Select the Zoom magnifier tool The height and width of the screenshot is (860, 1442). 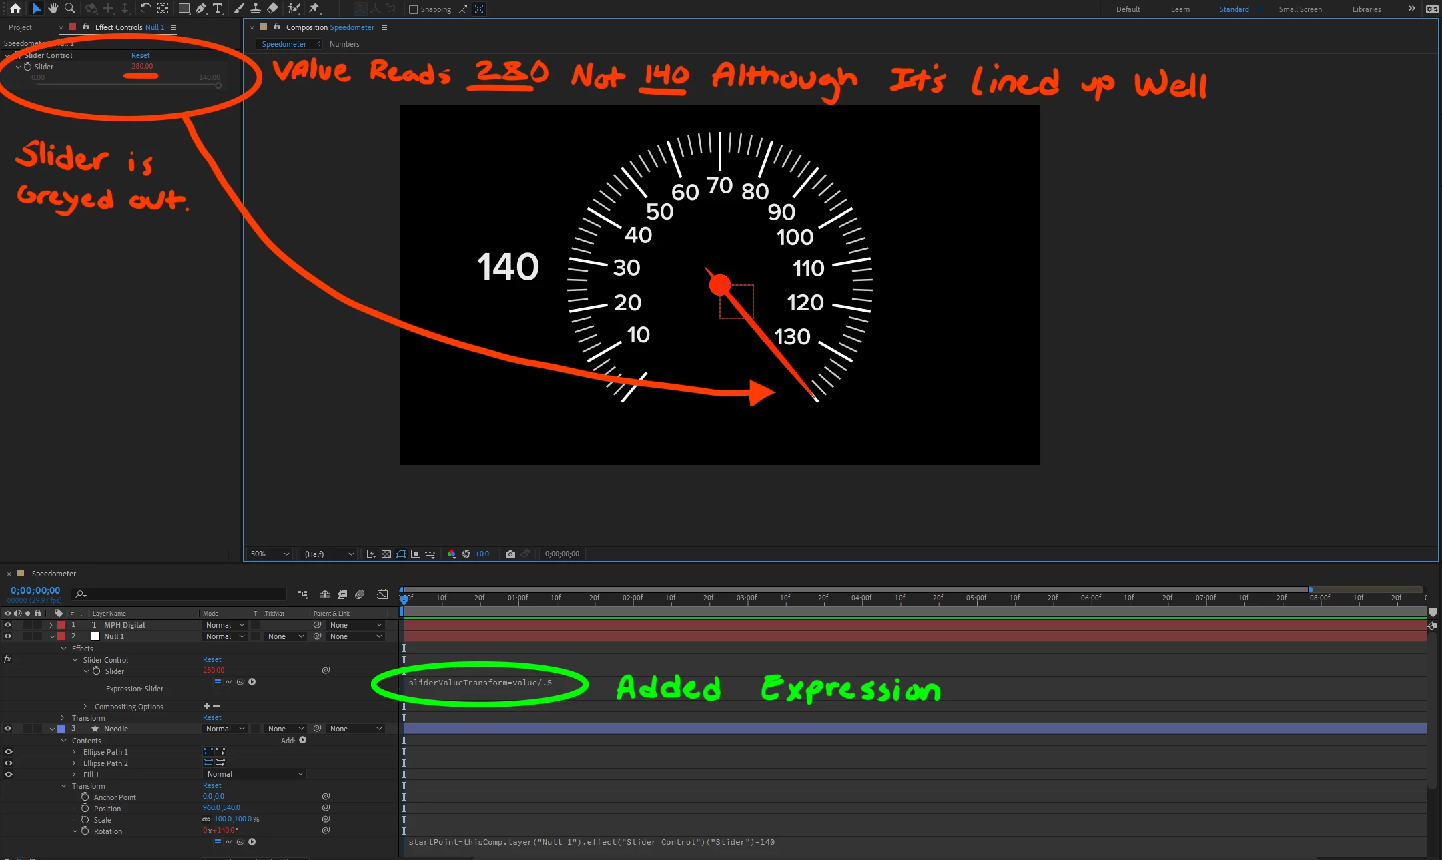click(x=69, y=9)
